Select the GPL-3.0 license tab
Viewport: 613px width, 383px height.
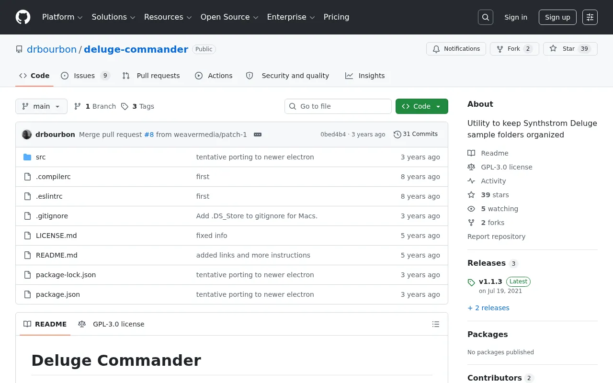[x=111, y=324]
